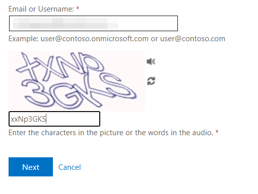Click empty right side of email field
The width and height of the screenshot is (258, 194).
148,24
